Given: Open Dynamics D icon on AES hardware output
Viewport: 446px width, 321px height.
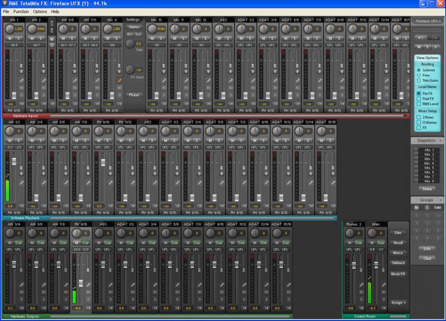Looking at the screenshot, I should point(111,300).
